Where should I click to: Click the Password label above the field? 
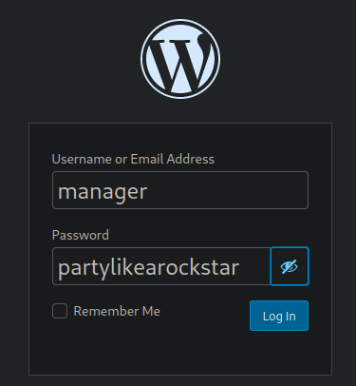pos(81,235)
